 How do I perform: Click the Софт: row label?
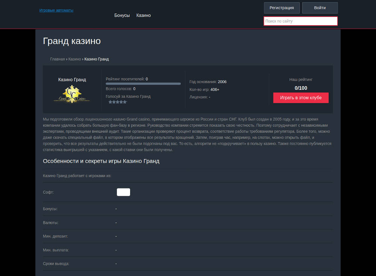(48, 192)
